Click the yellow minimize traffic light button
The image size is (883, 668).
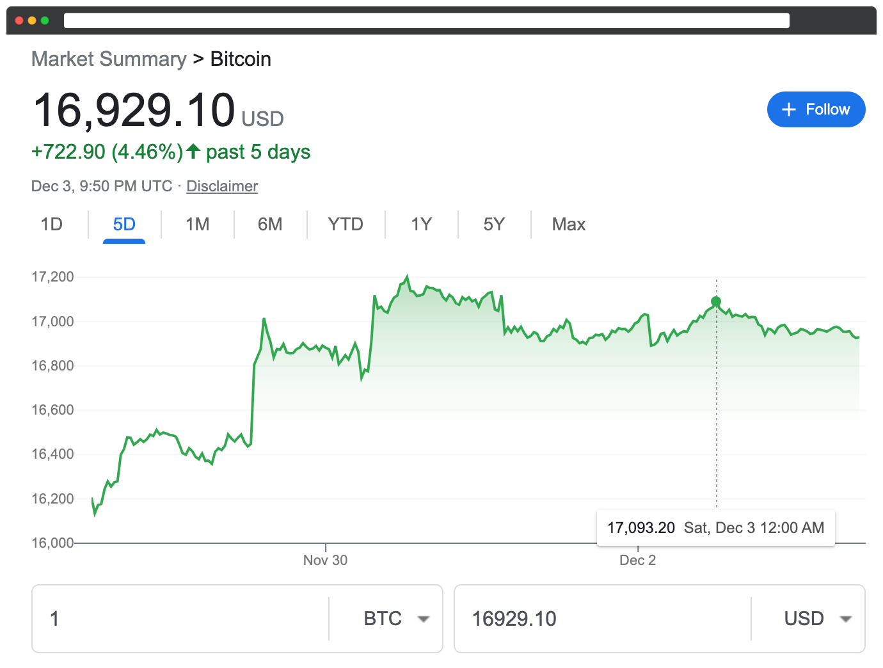coord(33,20)
